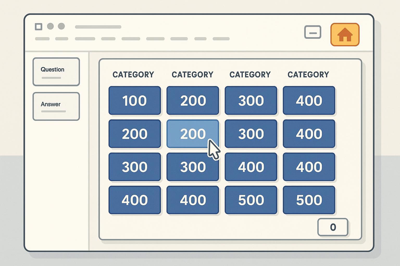The width and height of the screenshot is (400, 266).
Task: Click the top 300 tile in third column
Action: [251, 101]
